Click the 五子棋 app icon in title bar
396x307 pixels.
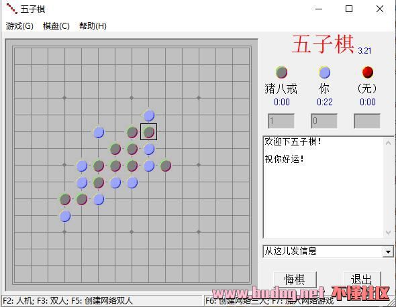point(11,9)
